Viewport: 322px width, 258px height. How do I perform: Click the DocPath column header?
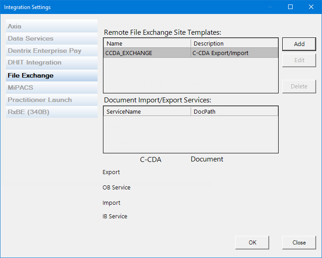click(234, 111)
